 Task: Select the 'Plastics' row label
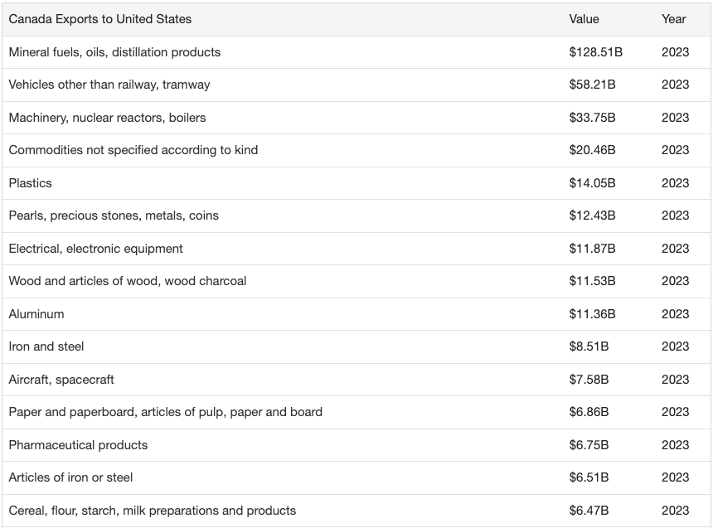[31, 183]
